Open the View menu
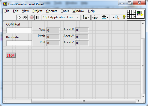This screenshot has width=148, height=106. [25, 11]
